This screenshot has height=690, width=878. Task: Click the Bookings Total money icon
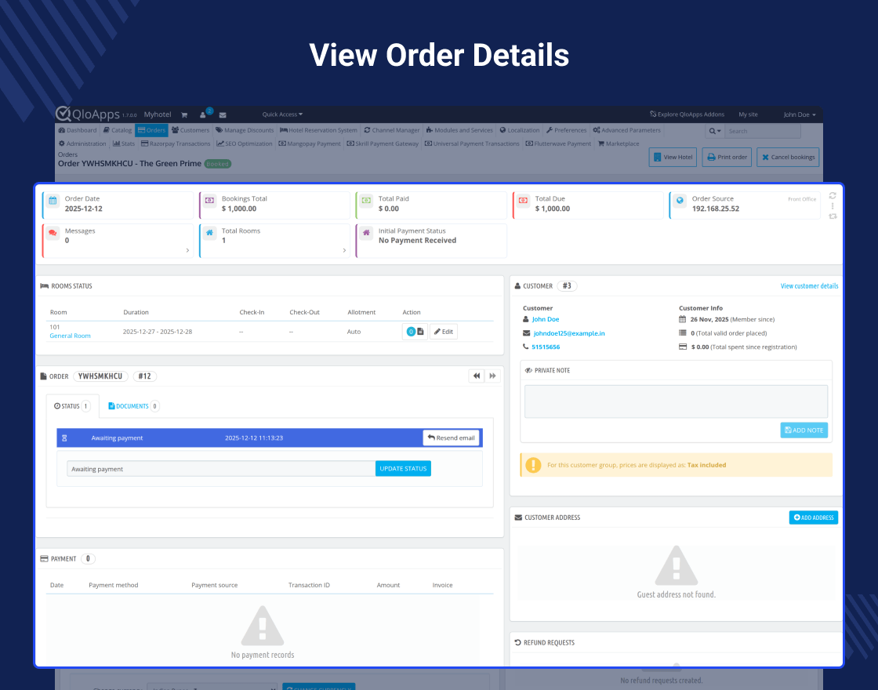point(209,201)
